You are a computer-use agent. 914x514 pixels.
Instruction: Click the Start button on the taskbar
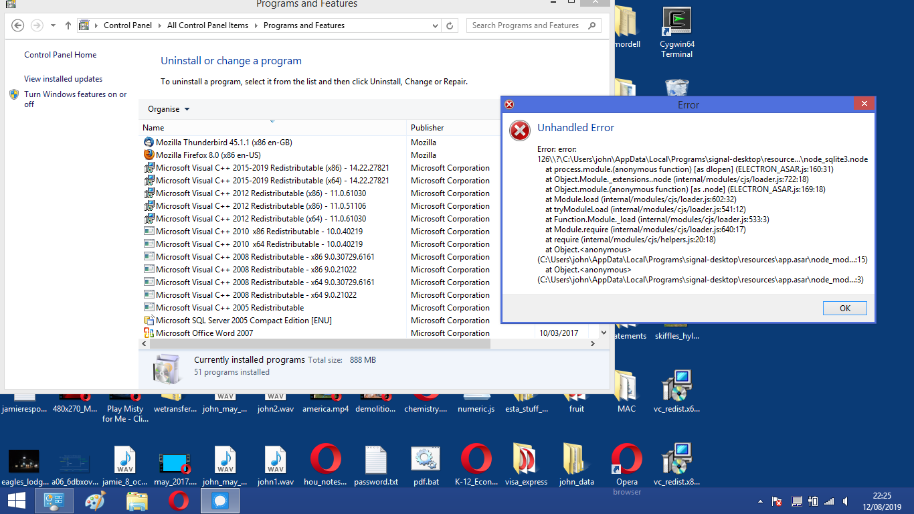pyautogui.click(x=15, y=501)
